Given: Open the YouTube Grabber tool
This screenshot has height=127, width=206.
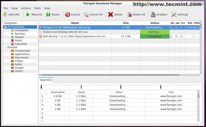Looking at the screenshot, I should point(153,15).
